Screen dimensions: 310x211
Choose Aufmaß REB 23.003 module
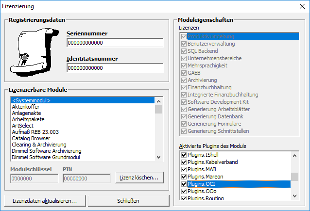36,132
